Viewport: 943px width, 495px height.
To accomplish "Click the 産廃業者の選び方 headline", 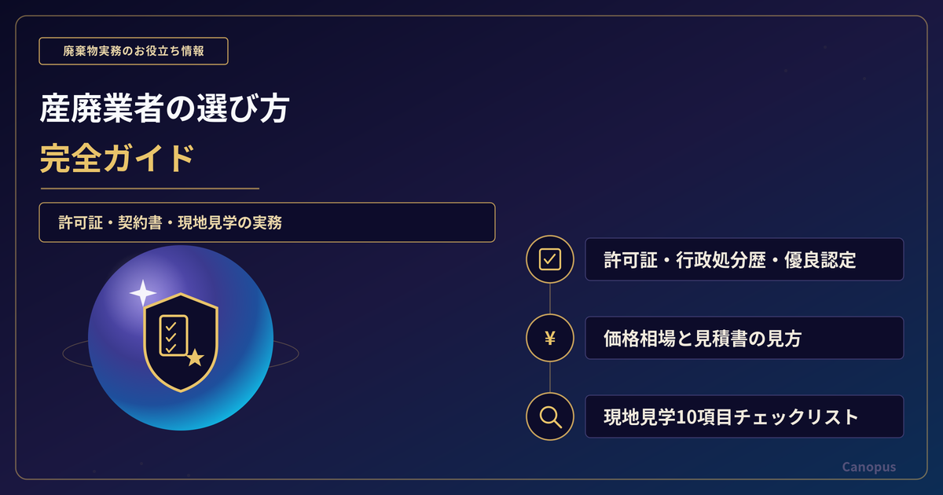I will (164, 108).
